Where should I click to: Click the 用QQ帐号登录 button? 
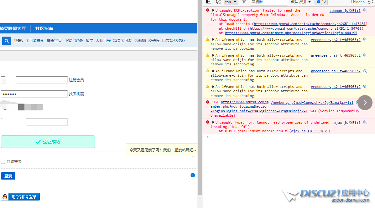pyautogui.click(x=20, y=197)
